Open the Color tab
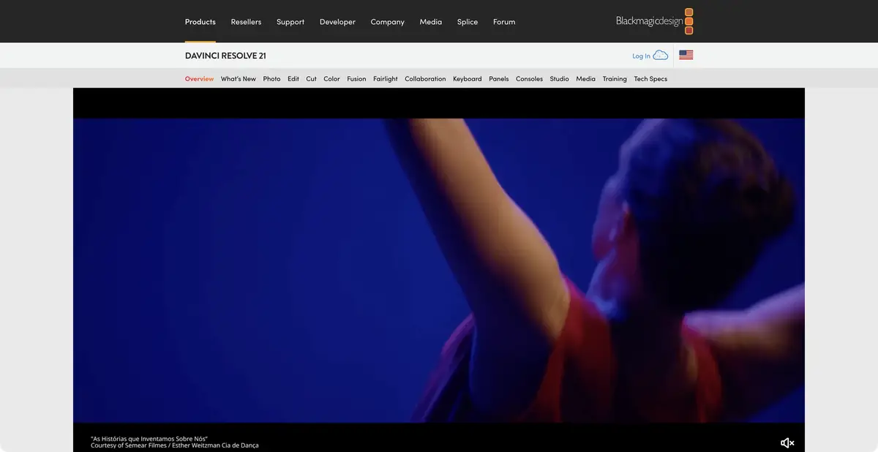 (331, 79)
